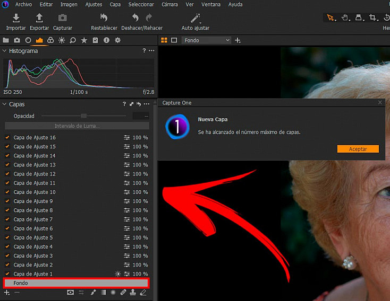The width and height of the screenshot is (390, 301).
Task: Disable Capa de Ajuste 8 checkbox
Action: coord(7,210)
